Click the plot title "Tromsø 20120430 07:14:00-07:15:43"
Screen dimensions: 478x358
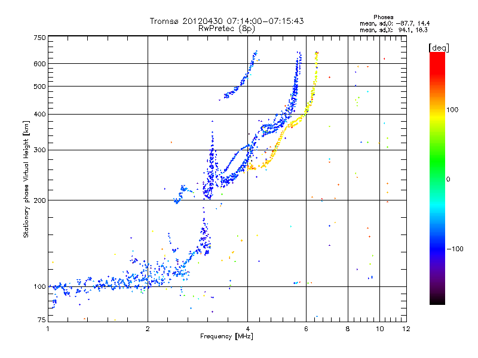point(226,21)
